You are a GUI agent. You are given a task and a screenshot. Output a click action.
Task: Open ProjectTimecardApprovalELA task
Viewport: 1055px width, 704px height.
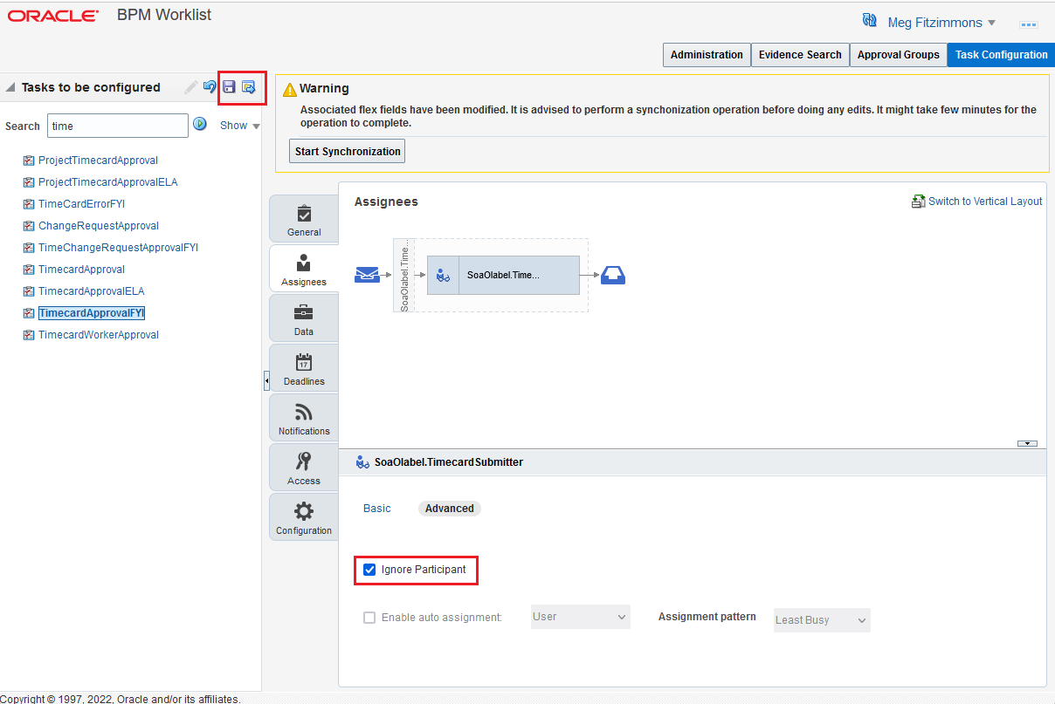[x=108, y=182]
